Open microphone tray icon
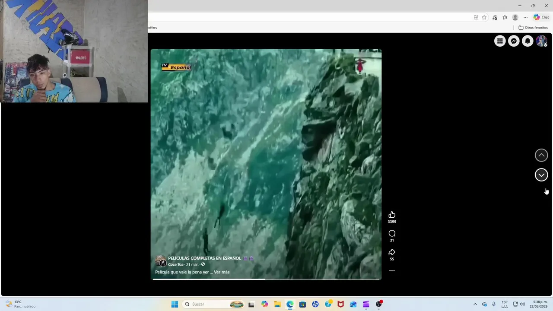The height and width of the screenshot is (311, 553). [493, 304]
